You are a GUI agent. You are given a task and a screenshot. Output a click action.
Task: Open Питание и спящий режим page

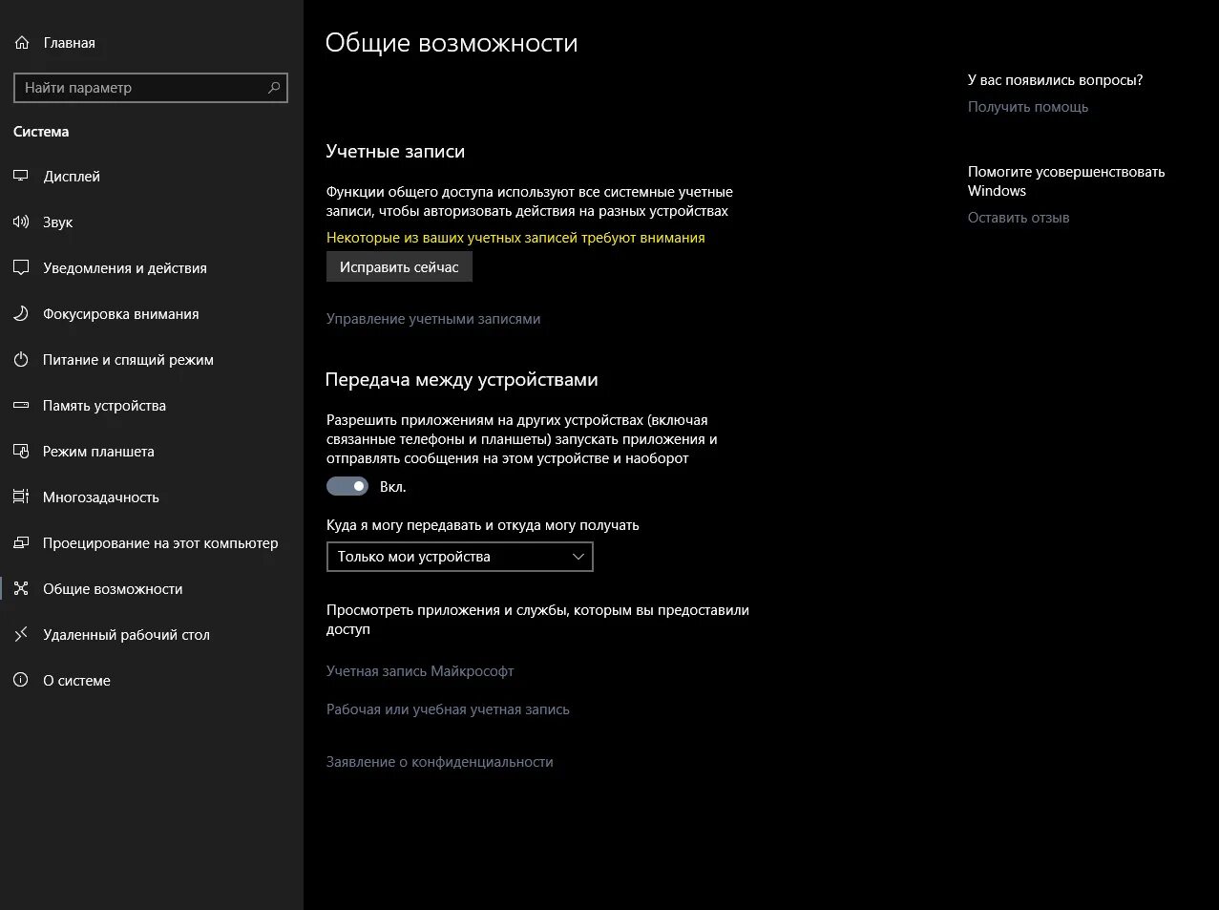(152, 360)
